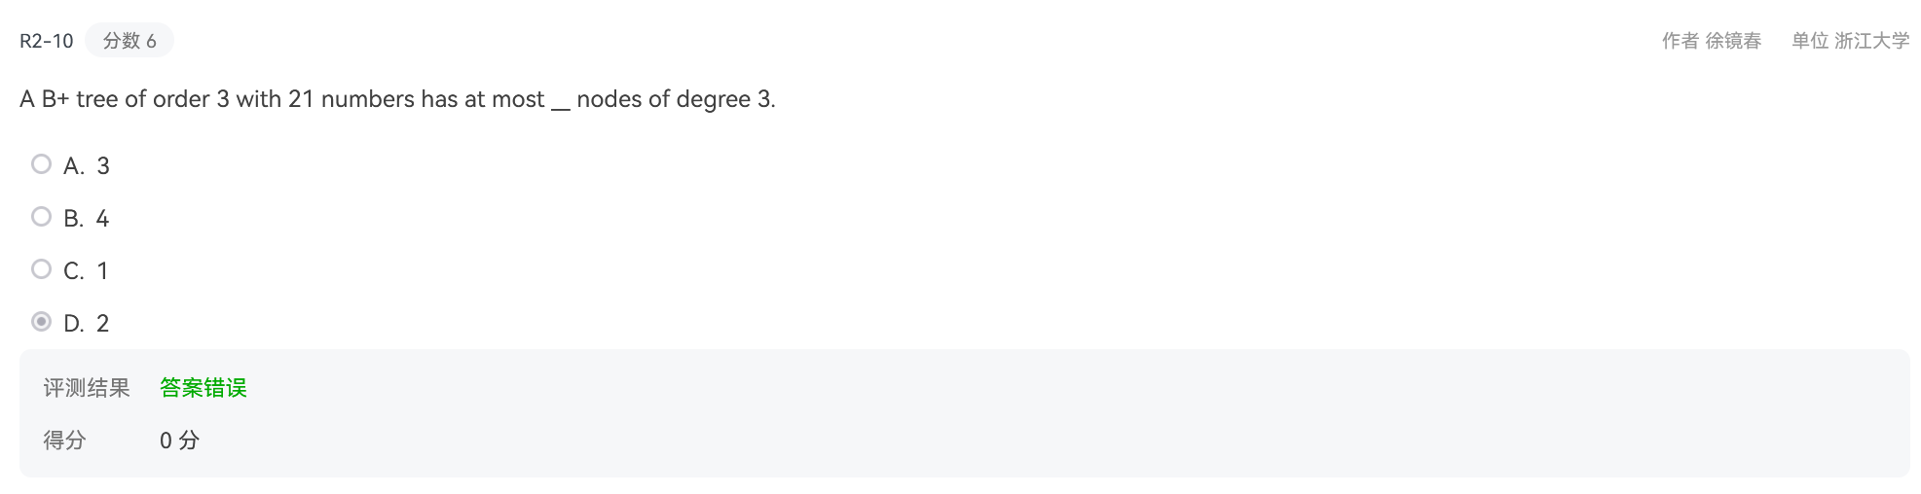Click answer text 'C. 1'
Screen dimensions: 1921x494
87,271
